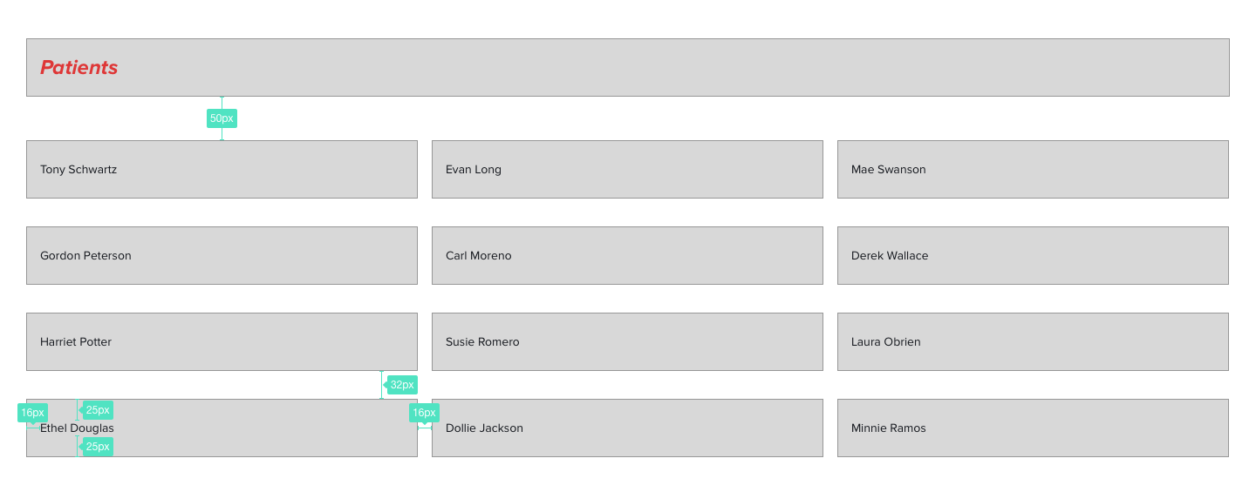Click Laura Obrien patient card
The height and width of the screenshot is (492, 1256).
tap(1033, 341)
